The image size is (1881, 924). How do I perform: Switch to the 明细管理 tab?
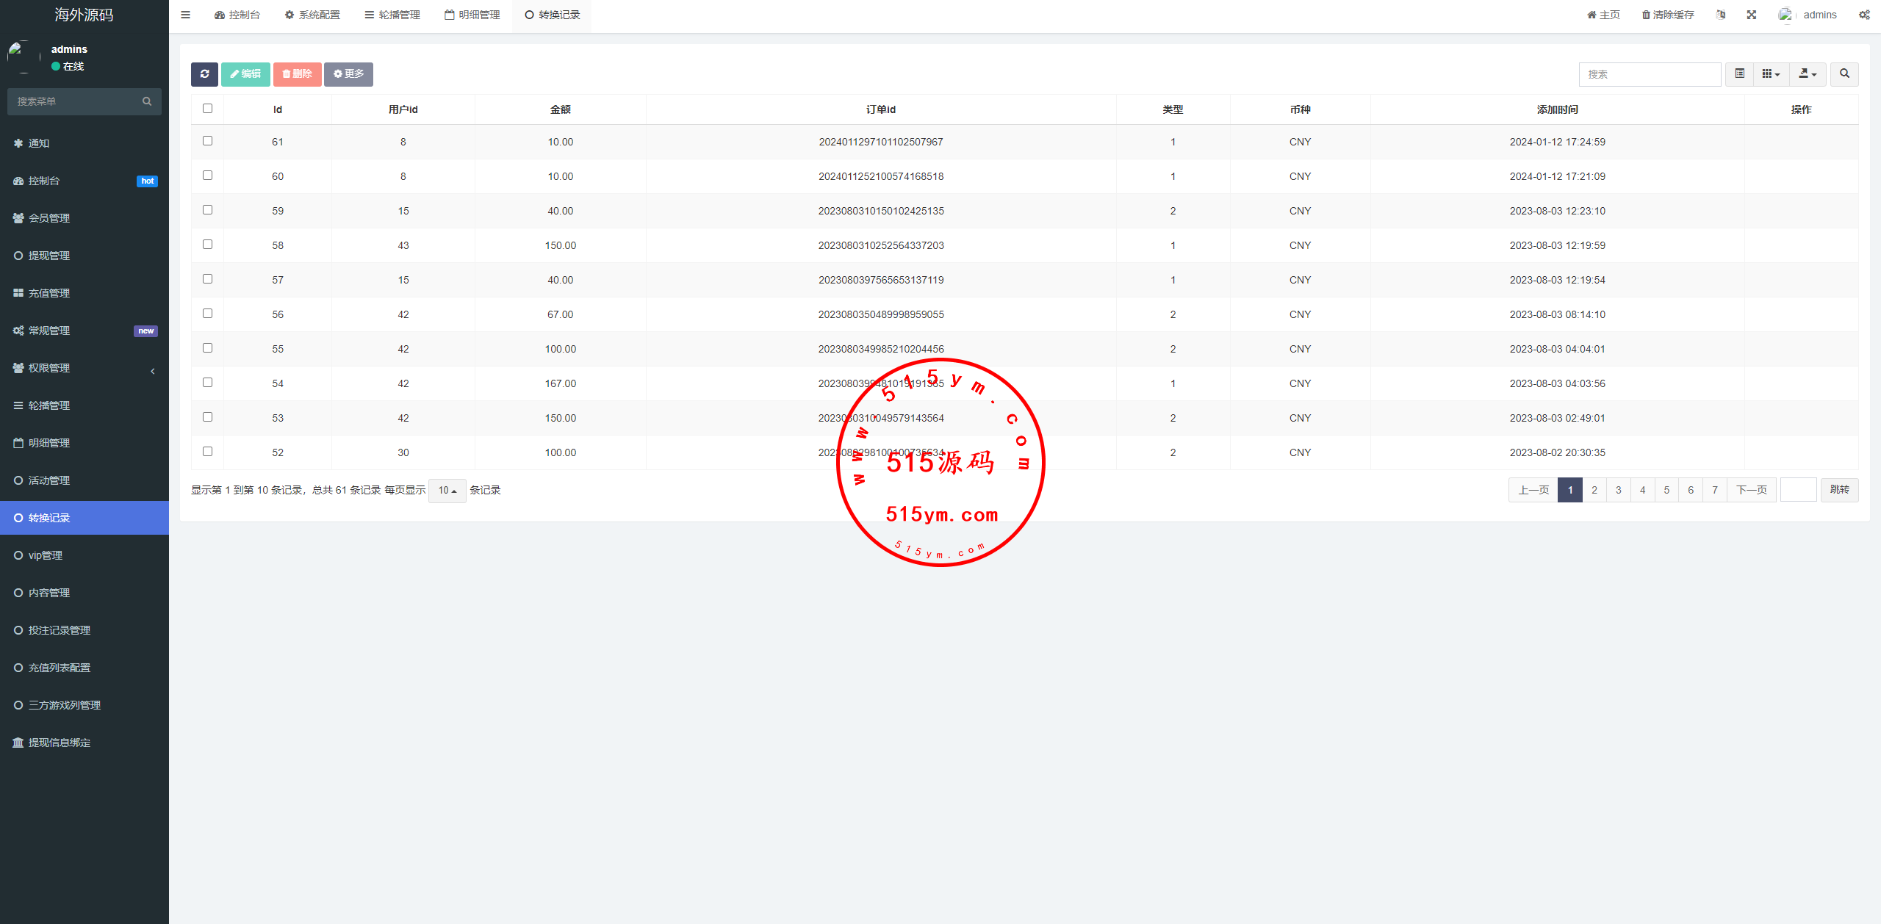[472, 15]
